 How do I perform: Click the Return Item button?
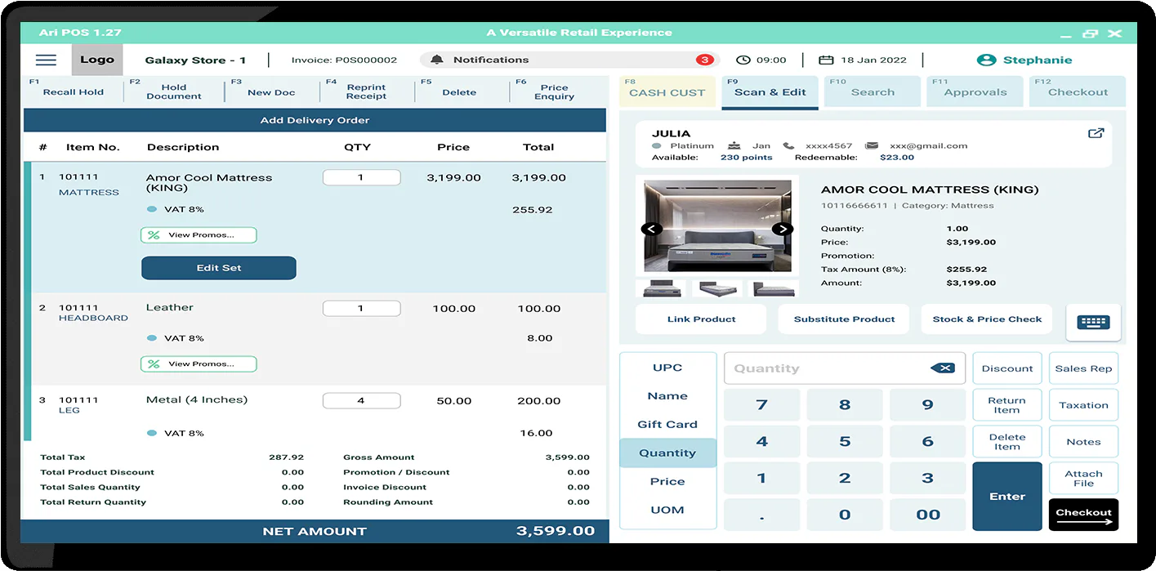point(1007,405)
